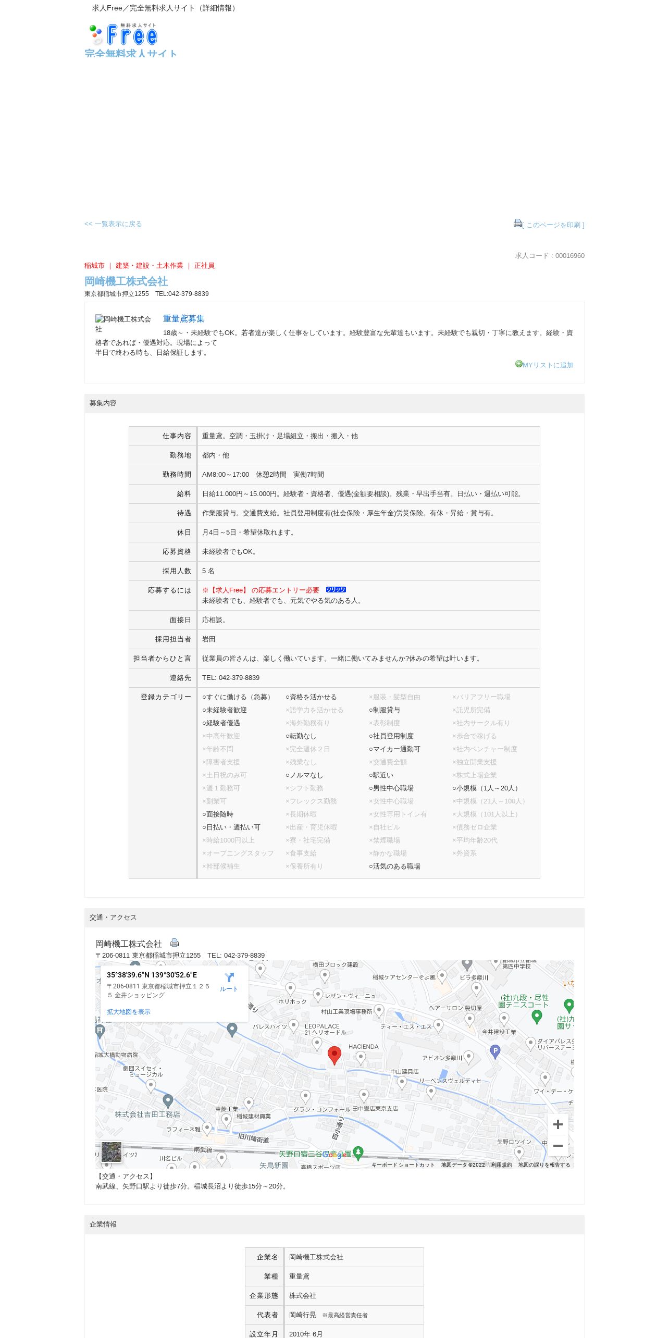Click the ホリホック map marker

click(291, 989)
